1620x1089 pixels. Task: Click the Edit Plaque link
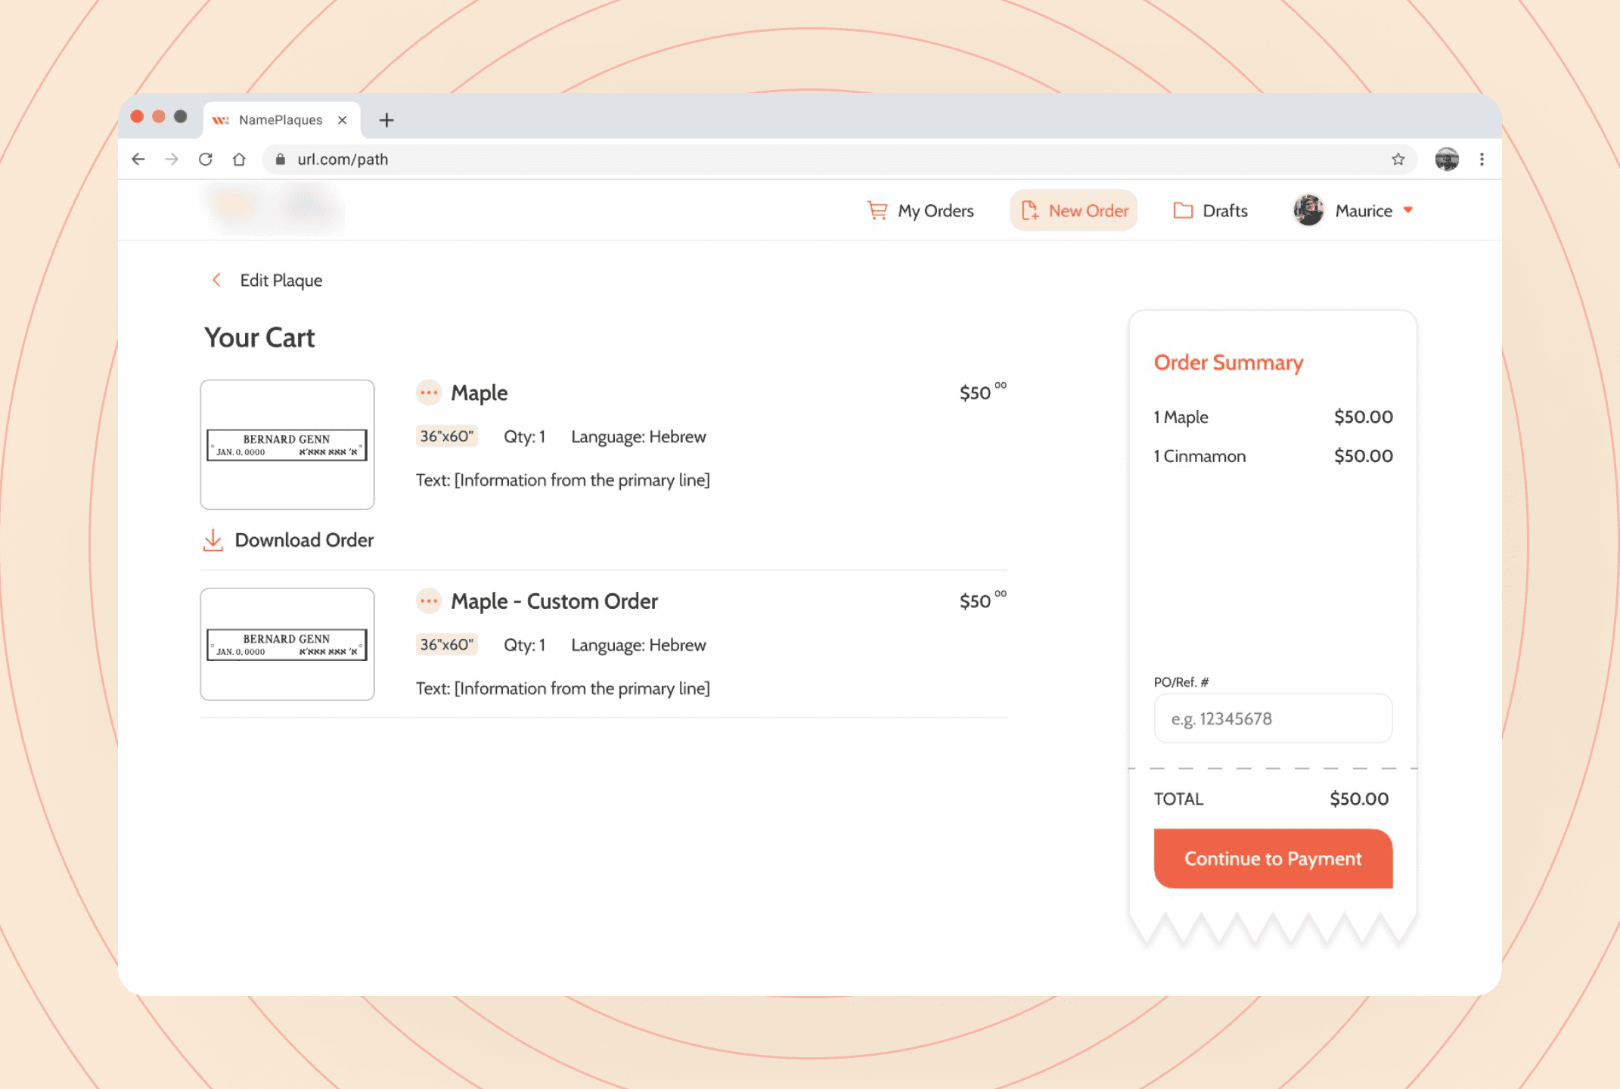pyautogui.click(x=281, y=281)
